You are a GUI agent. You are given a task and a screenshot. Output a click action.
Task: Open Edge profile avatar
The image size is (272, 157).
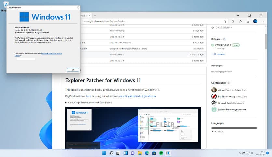tap(255, 21)
